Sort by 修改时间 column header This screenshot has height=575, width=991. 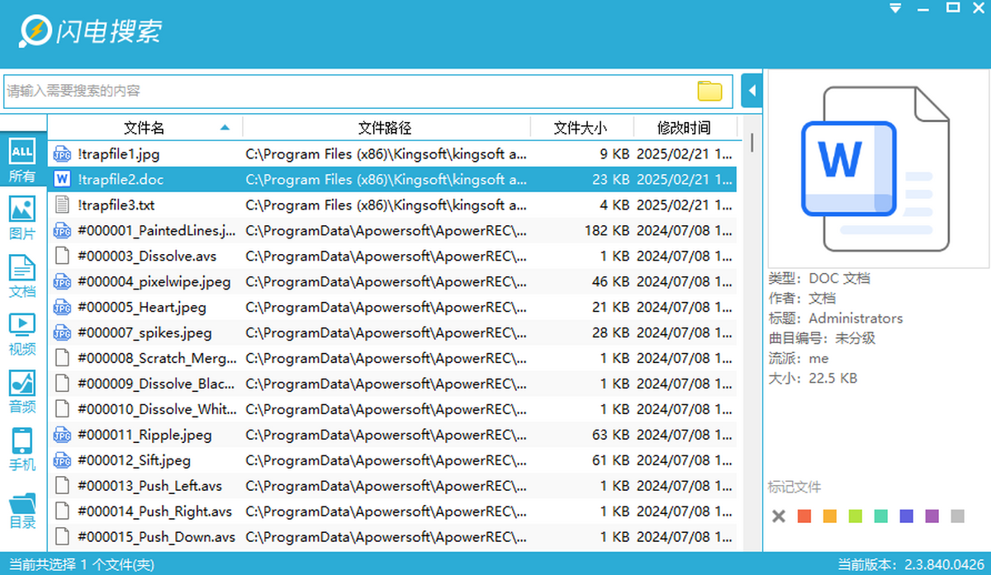point(683,128)
